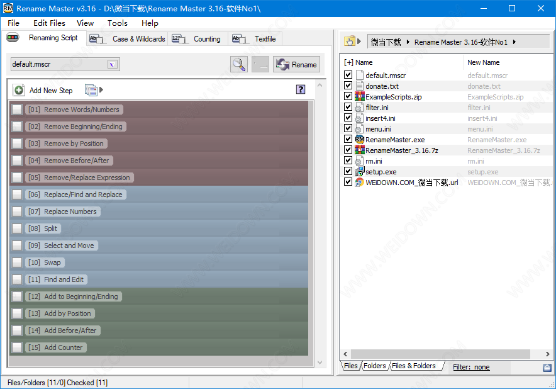556x389 pixels.
Task: Expand arrow after 微当下载 path segment
Action: point(408,42)
